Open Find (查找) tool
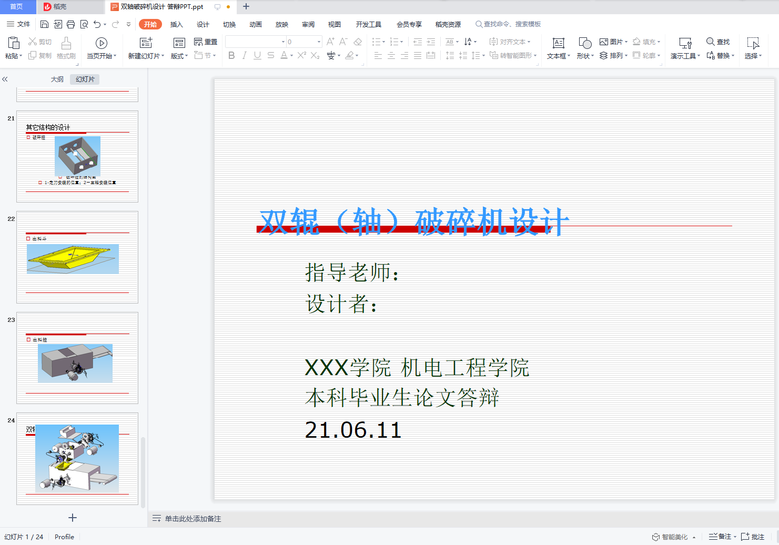 718,42
